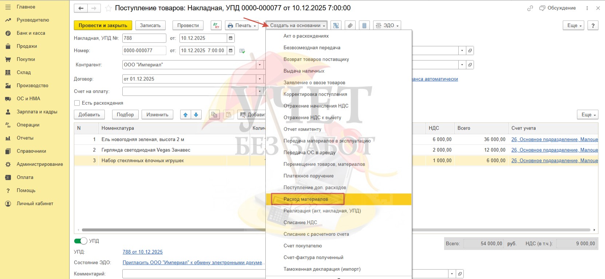Image resolution: width=605 pixels, height=279 pixels.
Task: Expand the Контрагент dropdown list
Action: (x=260, y=65)
